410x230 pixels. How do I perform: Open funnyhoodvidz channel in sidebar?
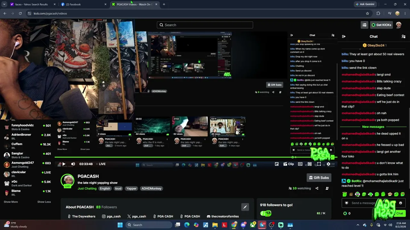pos(27,127)
